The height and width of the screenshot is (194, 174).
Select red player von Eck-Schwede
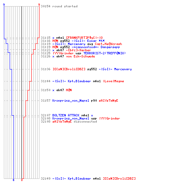click(80, 56)
